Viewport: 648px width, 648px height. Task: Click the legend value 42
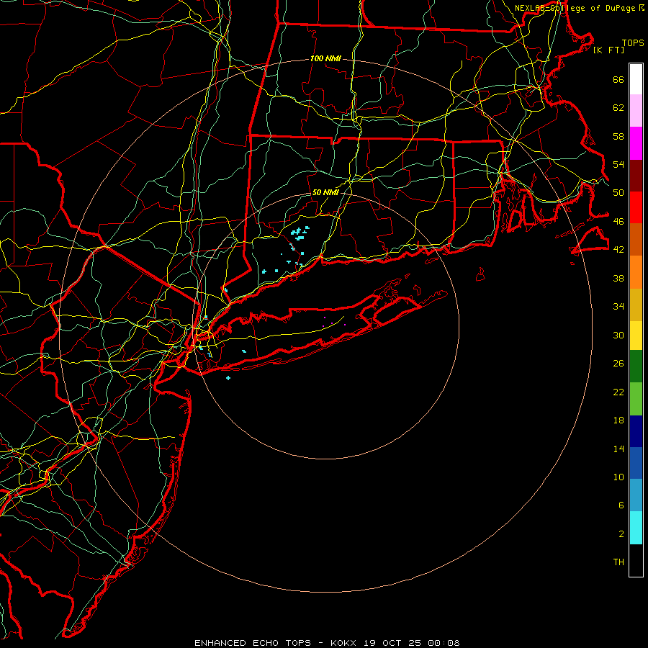(618, 249)
